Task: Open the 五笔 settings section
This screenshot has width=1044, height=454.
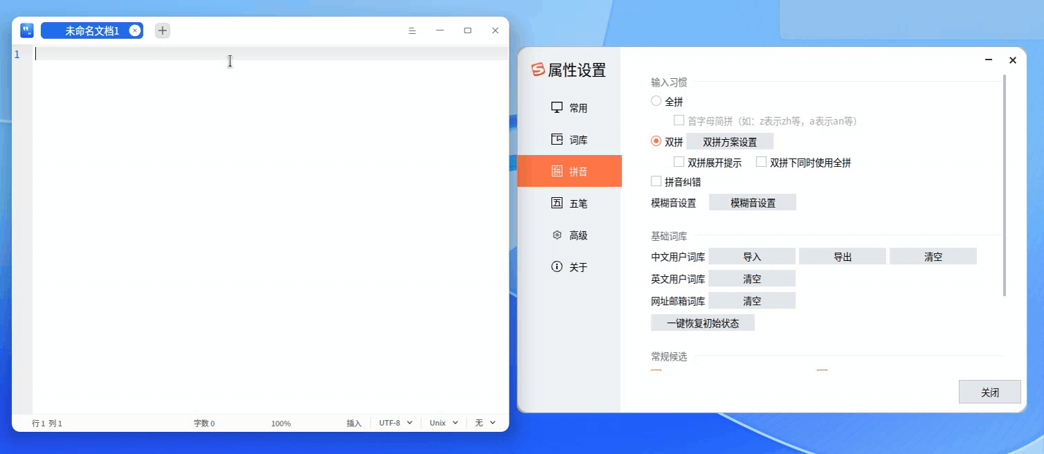Action: tap(569, 203)
